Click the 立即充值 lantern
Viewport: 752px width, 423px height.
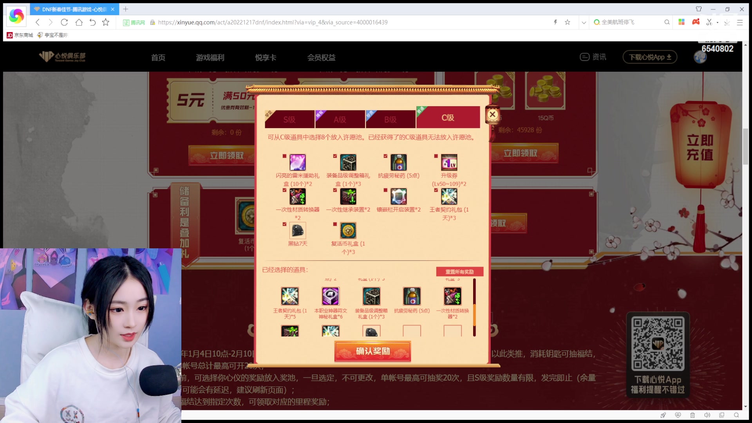coord(700,147)
